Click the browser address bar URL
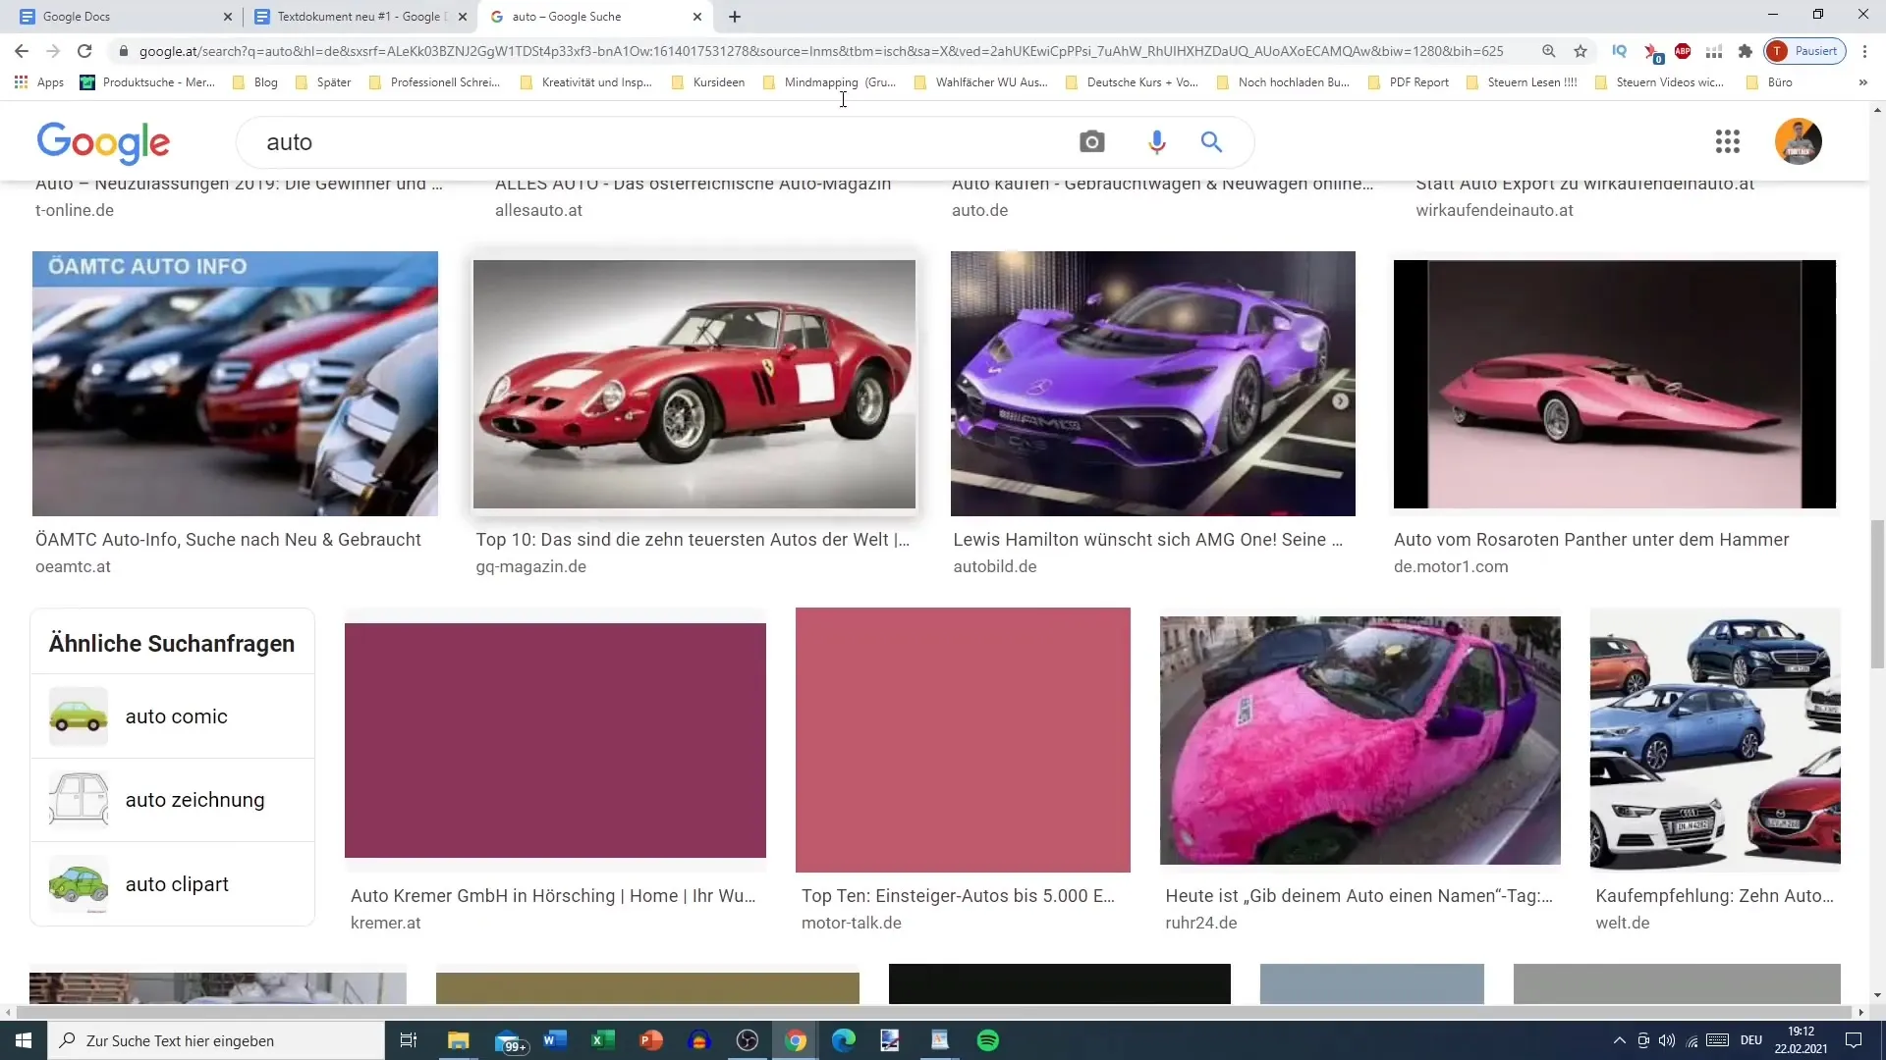The image size is (1886, 1060). click(x=821, y=51)
